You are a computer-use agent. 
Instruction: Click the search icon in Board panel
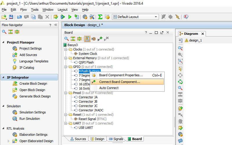point(66,39)
